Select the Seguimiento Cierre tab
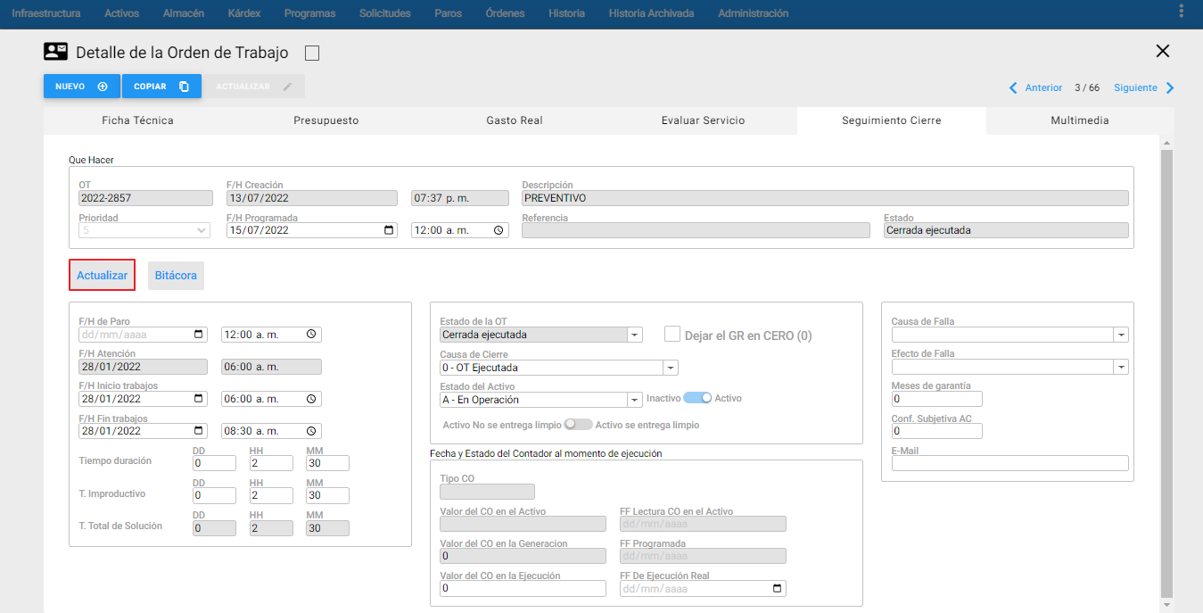 pyautogui.click(x=892, y=120)
